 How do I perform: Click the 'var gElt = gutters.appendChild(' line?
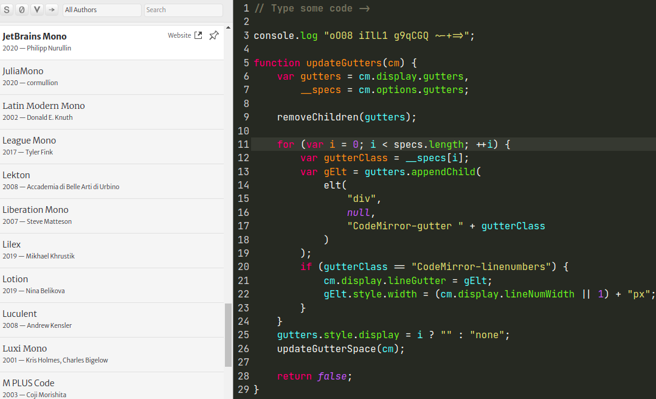[x=390, y=172]
